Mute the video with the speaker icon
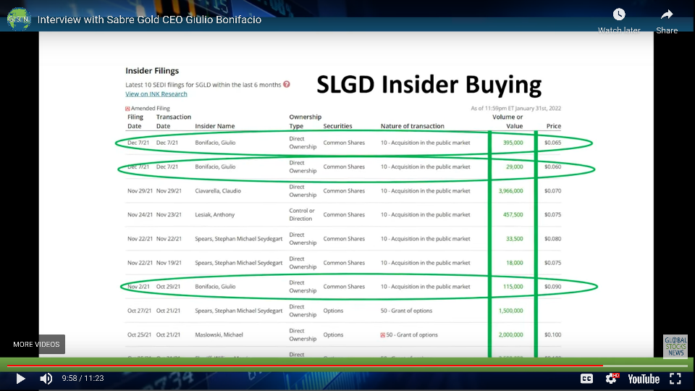Screen dimensions: 695x391 [x=46, y=379]
